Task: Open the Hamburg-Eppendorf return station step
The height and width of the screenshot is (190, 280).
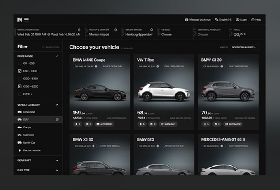Action: 139,32
